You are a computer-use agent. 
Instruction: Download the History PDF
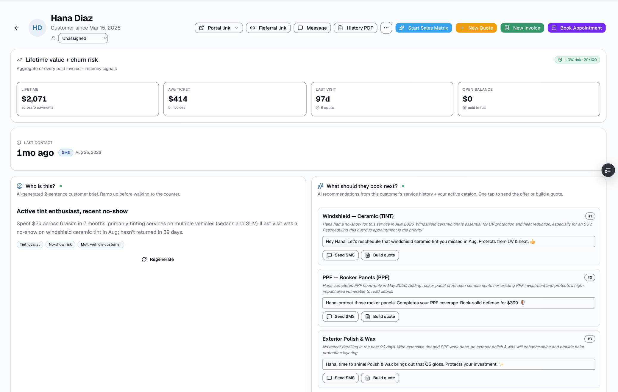[x=355, y=28]
